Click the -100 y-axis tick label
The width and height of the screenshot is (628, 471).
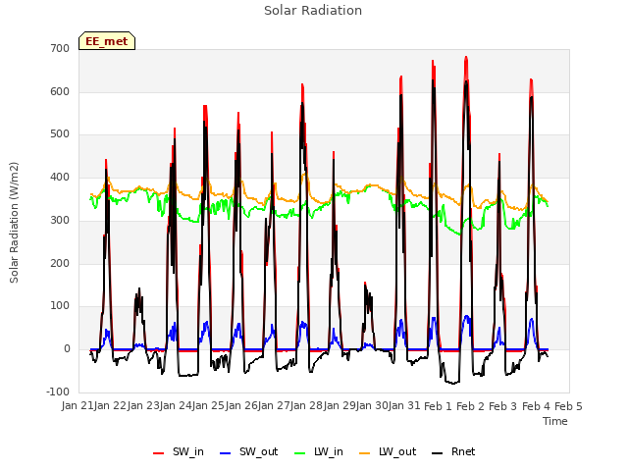(58, 392)
